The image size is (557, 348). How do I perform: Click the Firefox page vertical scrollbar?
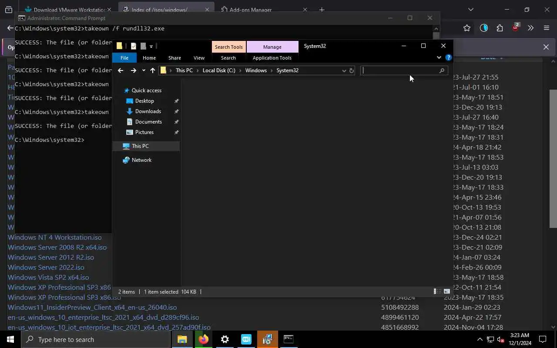click(553, 159)
